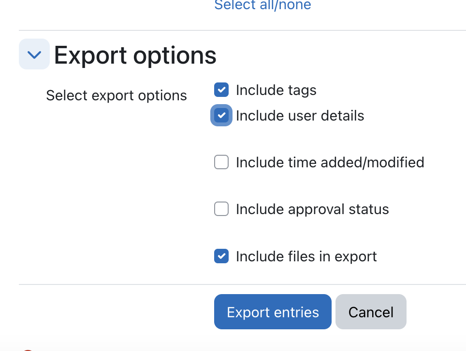Click the divider line above Export entries

coord(242,284)
